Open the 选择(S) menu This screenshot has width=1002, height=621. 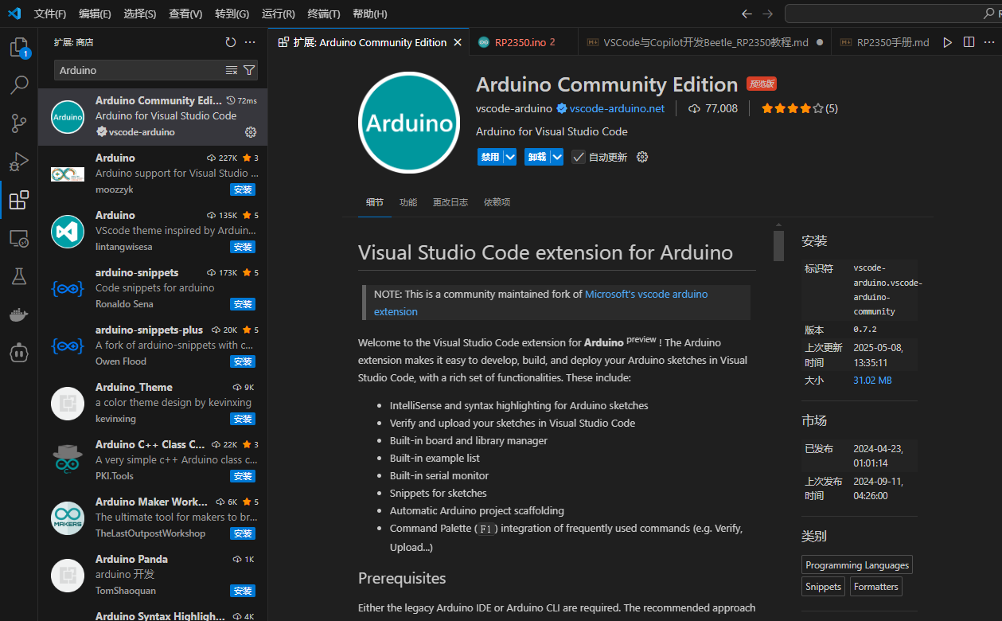tap(140, 14)
